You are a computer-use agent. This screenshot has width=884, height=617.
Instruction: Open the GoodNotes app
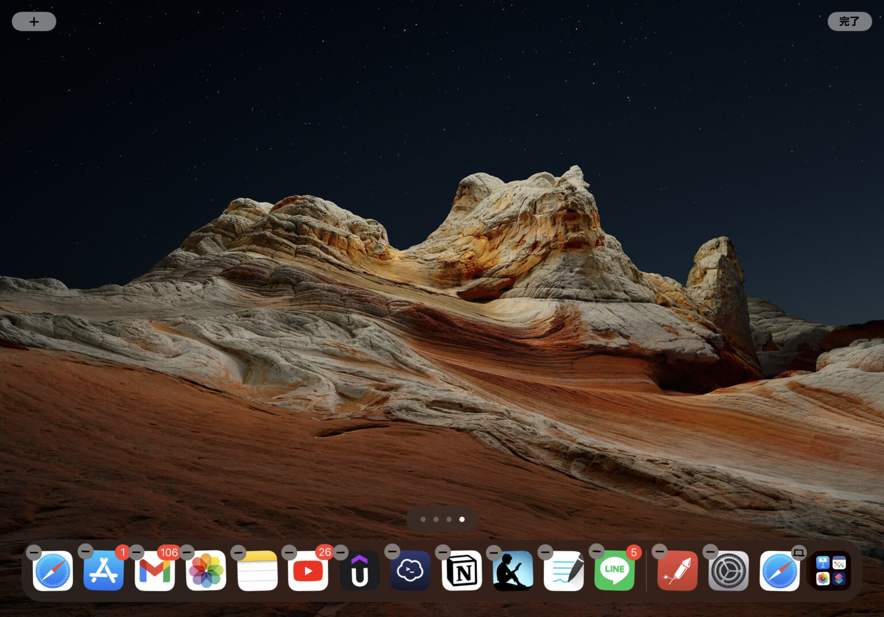(564, 571)
